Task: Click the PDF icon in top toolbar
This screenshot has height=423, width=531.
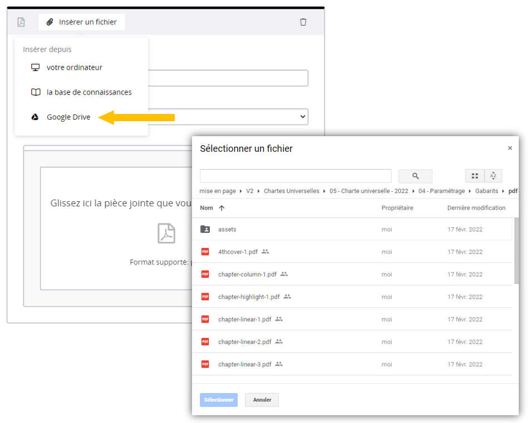Action: pyautogui.click(x=21, y=22)
